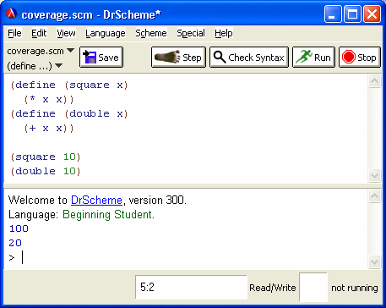
Task: Click the 5:2 cursor position field
Action: tap(191, 288)
